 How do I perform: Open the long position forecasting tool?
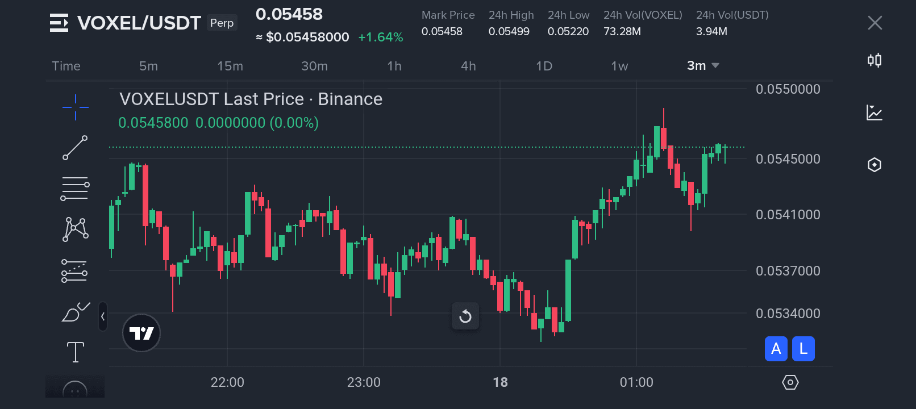pyautogui.click(x=74, y=271)
